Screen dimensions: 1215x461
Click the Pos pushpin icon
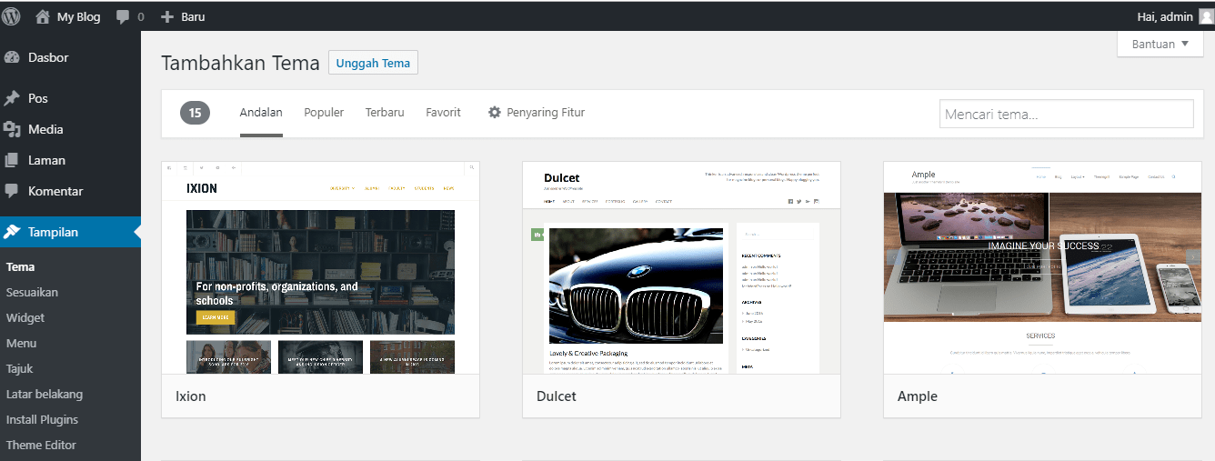(12, 98)
